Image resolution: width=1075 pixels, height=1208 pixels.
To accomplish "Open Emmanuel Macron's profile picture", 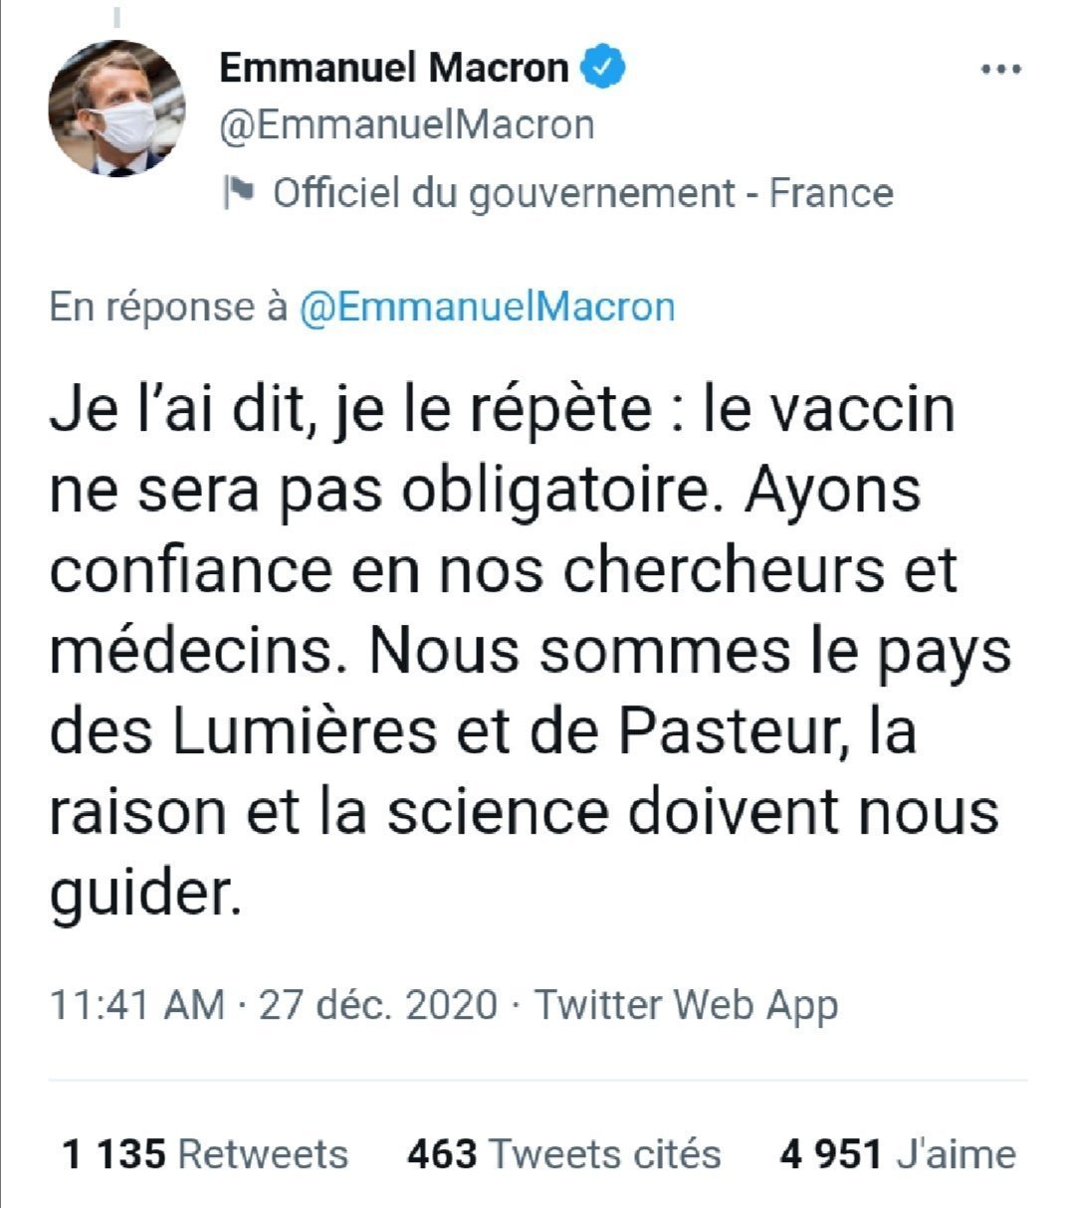I will point(117,108).
